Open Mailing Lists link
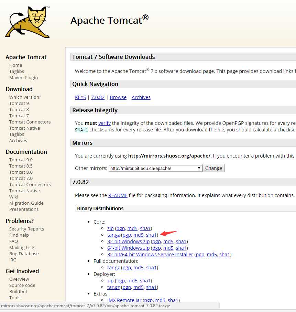The width and height of the screenshot is (296, 312). pos(22,248)
